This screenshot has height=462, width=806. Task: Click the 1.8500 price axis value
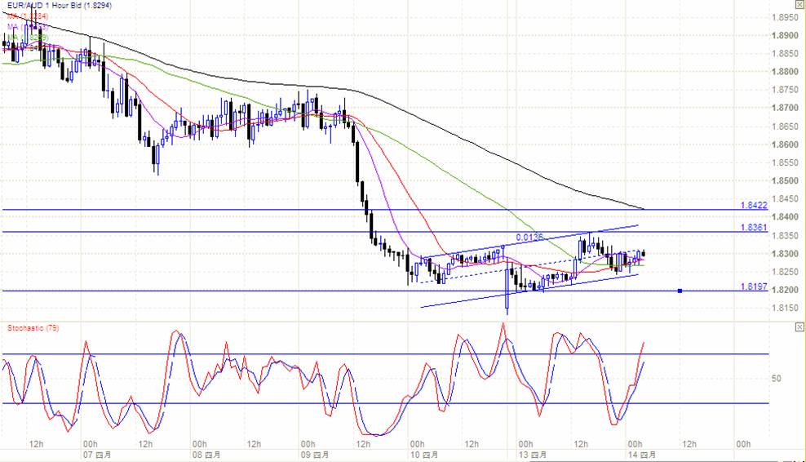[x=785, y=181]
